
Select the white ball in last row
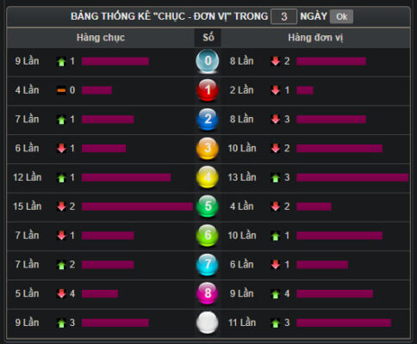pyautogui.click(x=208, y=322)
